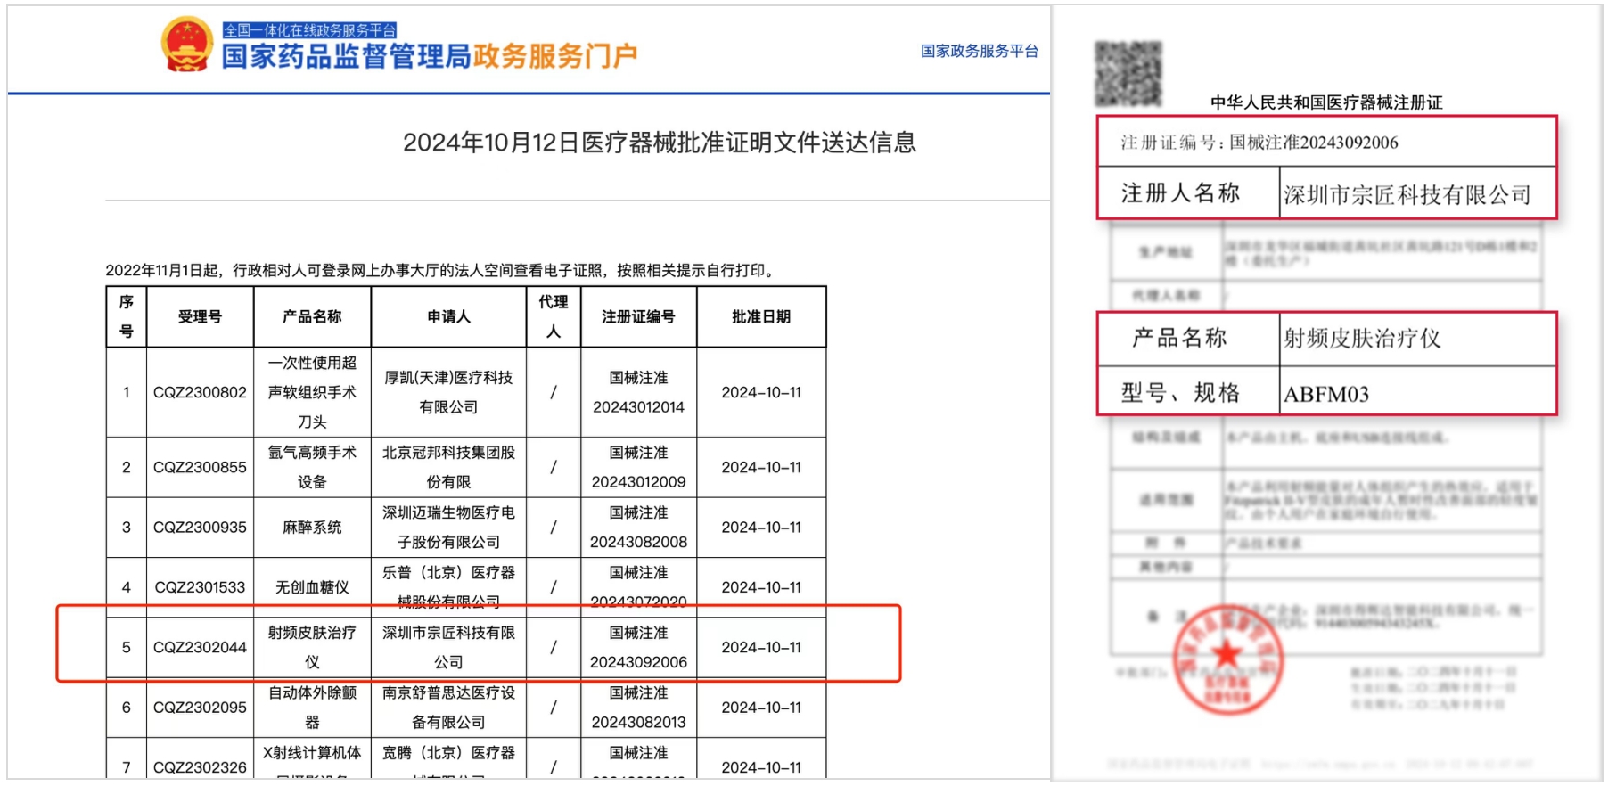Click the QR code on the certificate
Screen dimensions: 1608x786
tap(1128, 73)
